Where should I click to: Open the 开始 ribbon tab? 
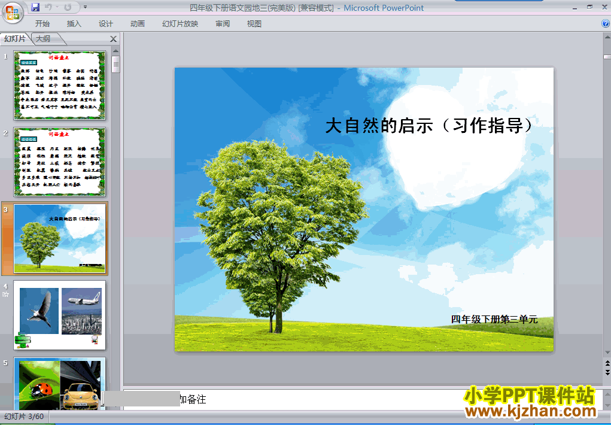click(42, 24)
